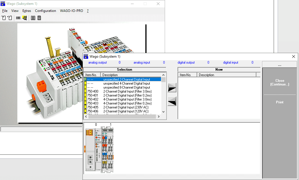Open the File menu

coord(5,11)
